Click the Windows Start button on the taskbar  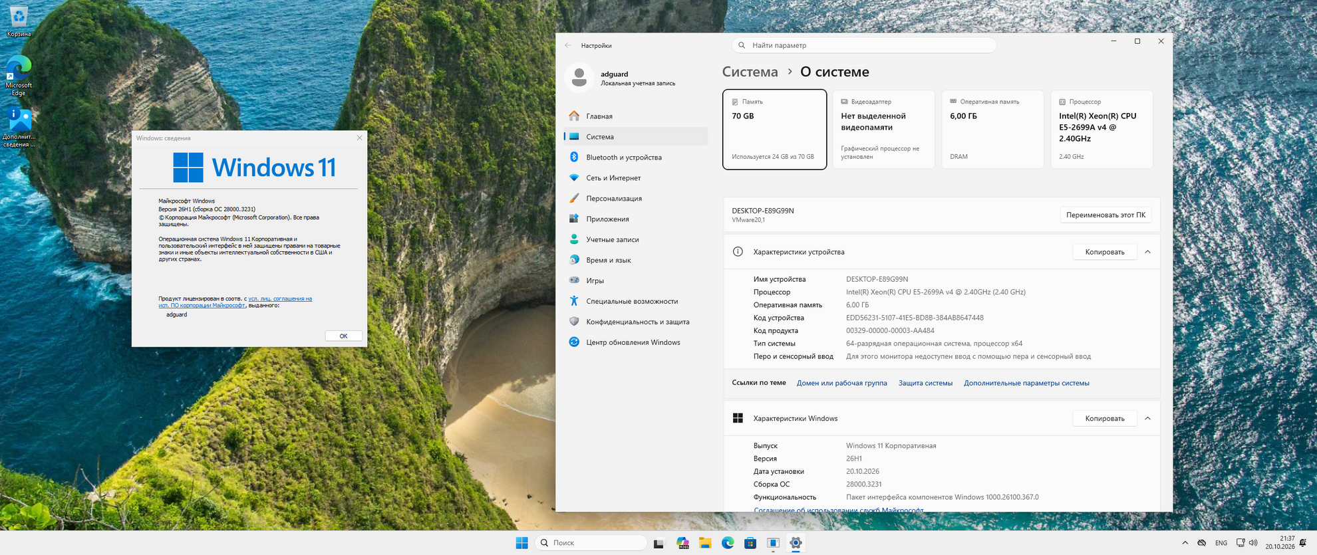tap(521, 543)
